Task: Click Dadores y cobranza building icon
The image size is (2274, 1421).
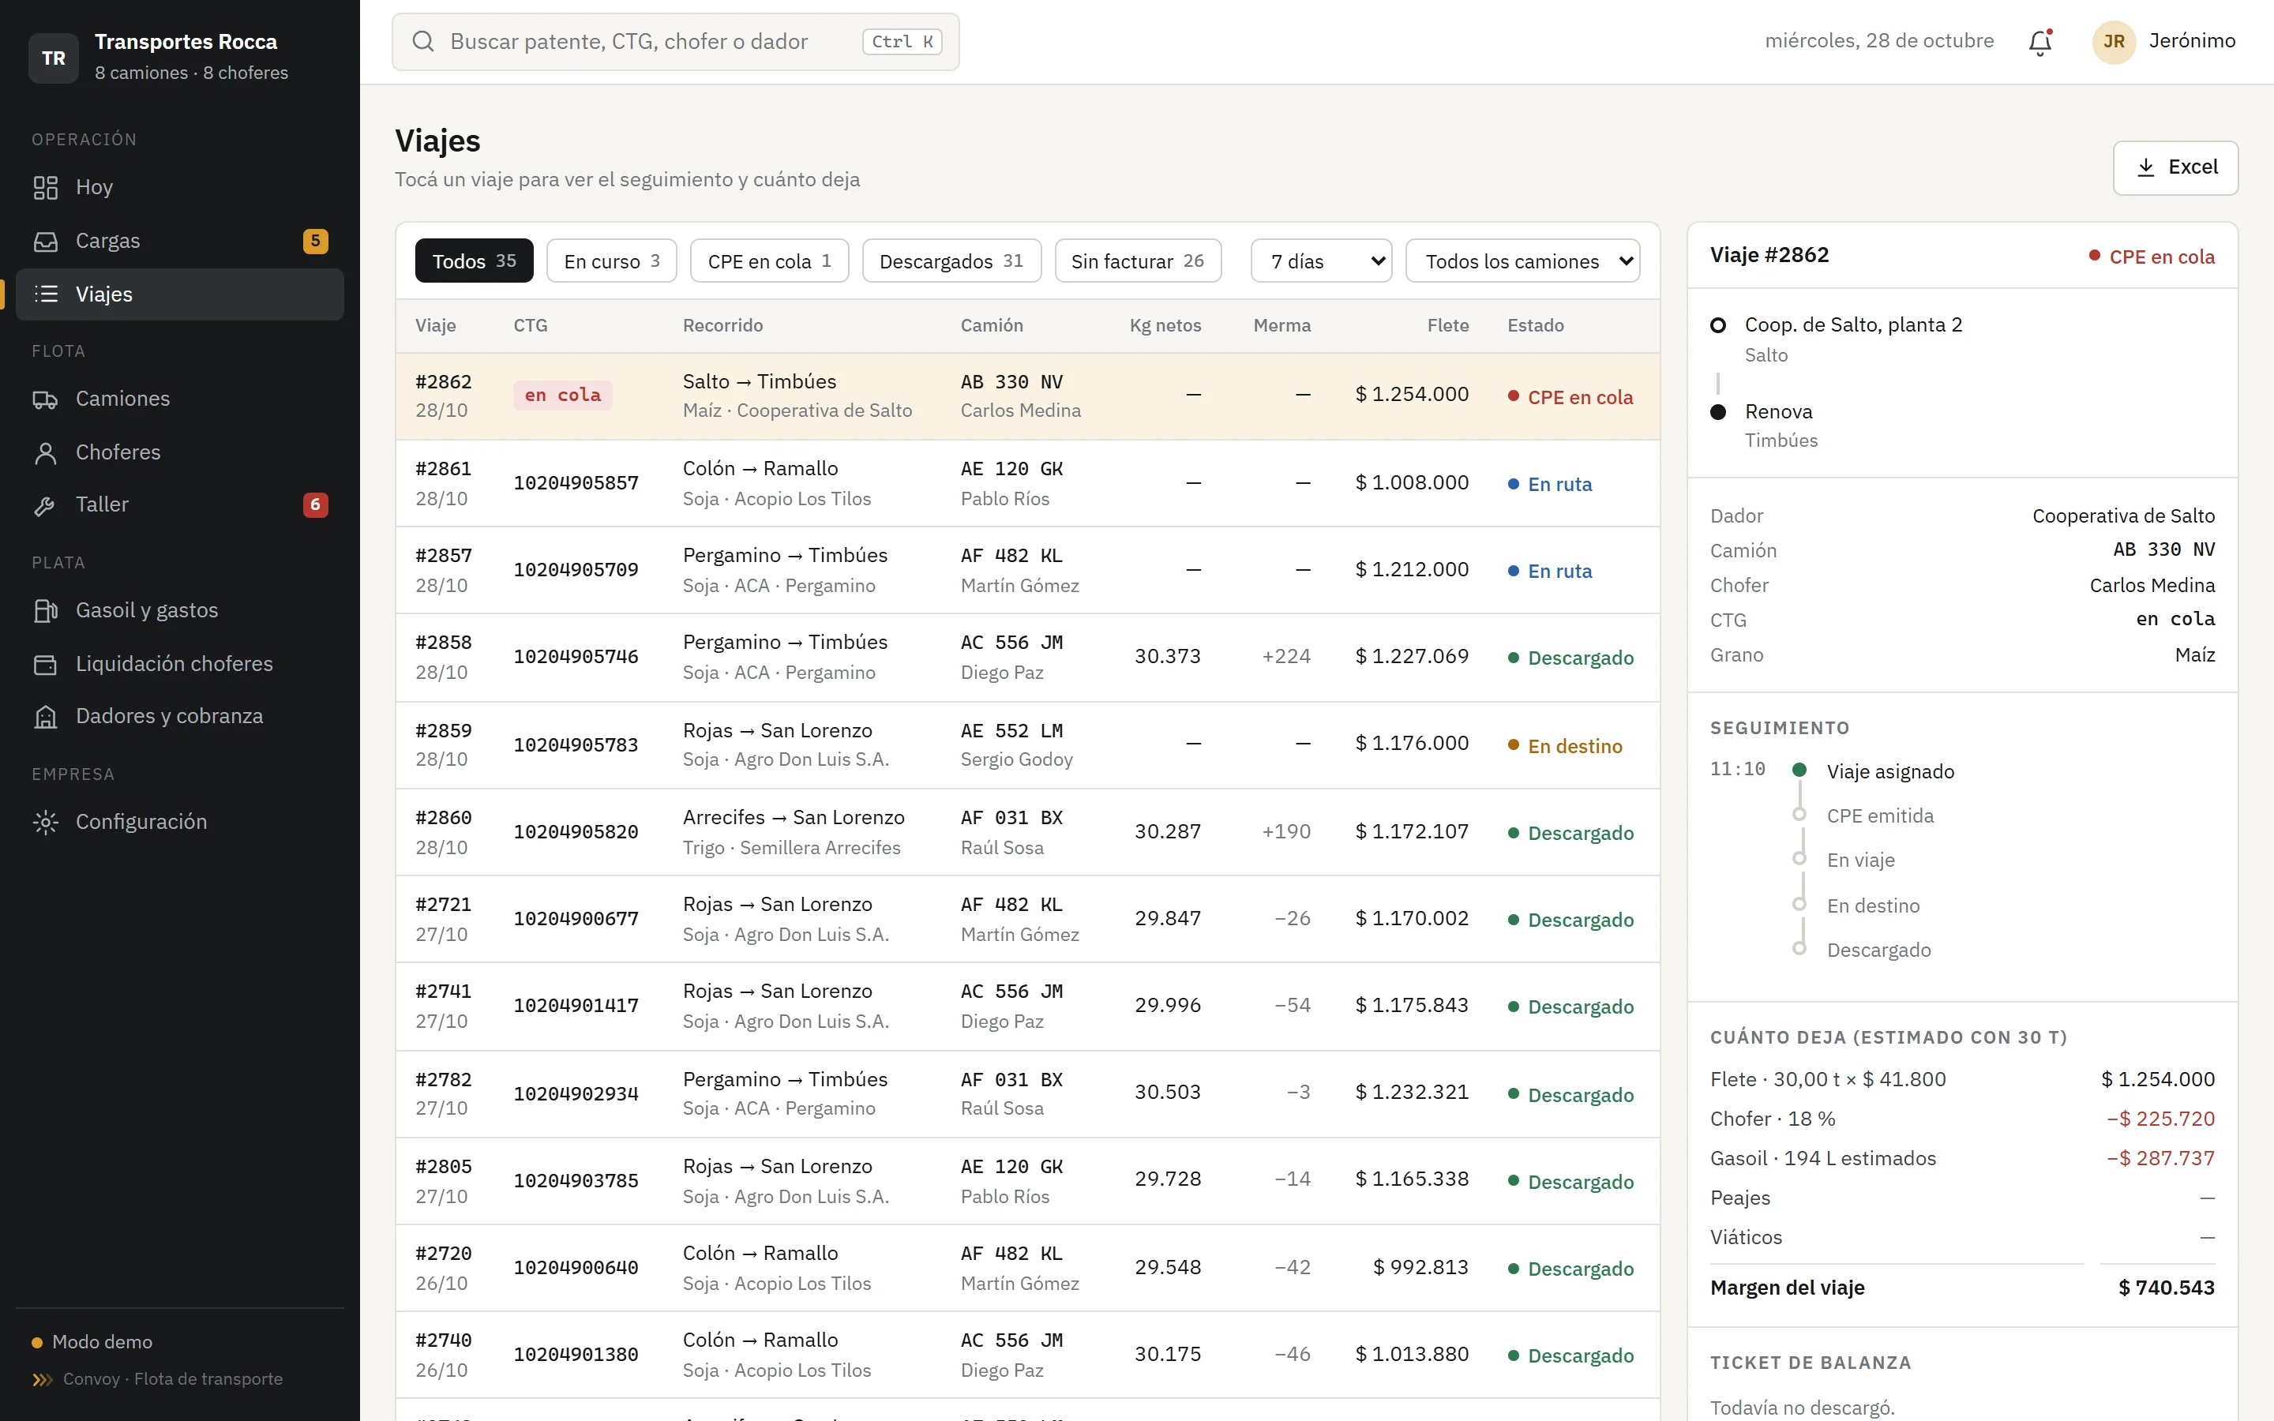Action: (x=45, y=716)
